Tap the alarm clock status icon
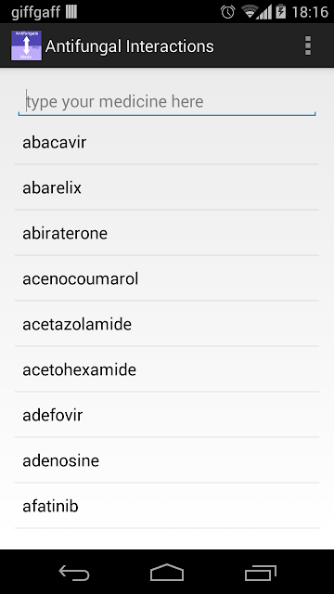The height and width of the screenshot is (594, 334). point(228,12)
